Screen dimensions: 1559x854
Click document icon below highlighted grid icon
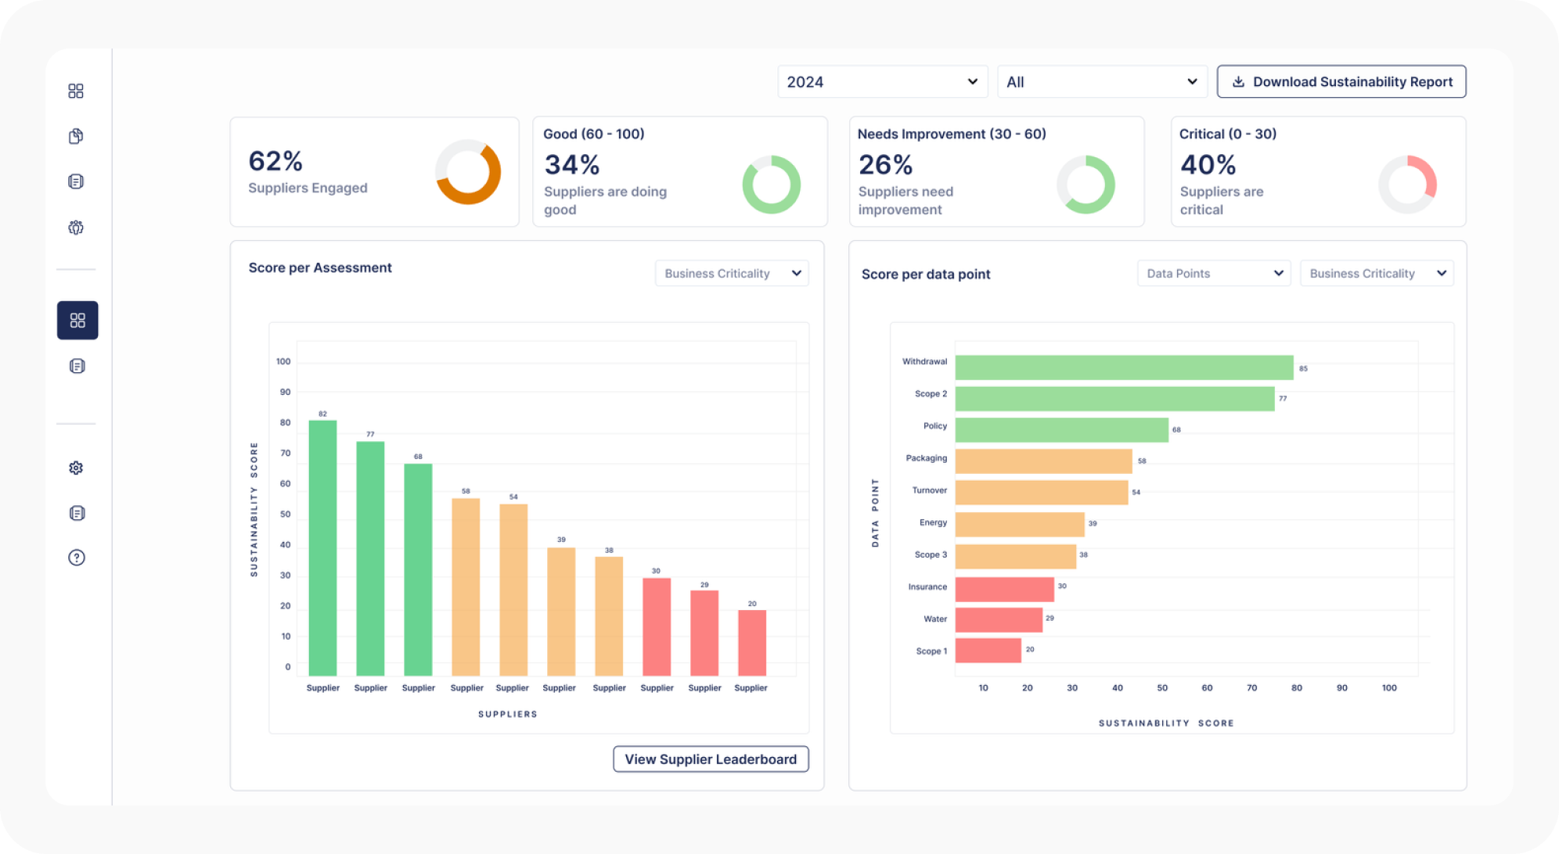click(x=77, y=366)
